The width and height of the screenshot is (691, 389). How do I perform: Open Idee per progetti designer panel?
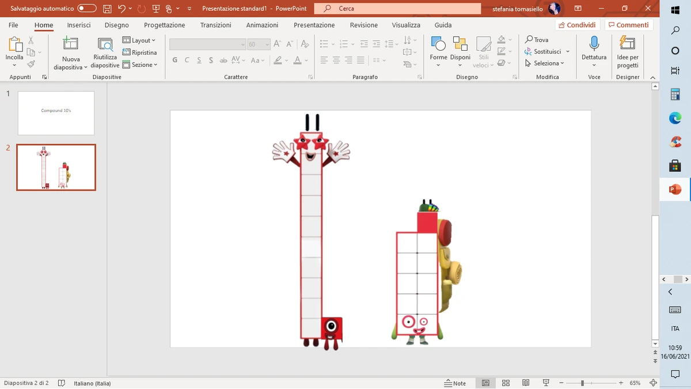627,52
